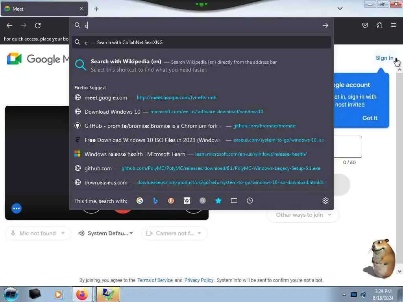Search this time with Wikipedia icon
403x302 pixels.
[187, 201]
